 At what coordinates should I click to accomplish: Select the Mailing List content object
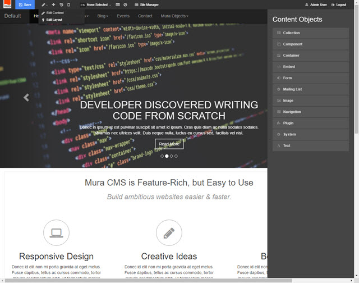point(311,89)
